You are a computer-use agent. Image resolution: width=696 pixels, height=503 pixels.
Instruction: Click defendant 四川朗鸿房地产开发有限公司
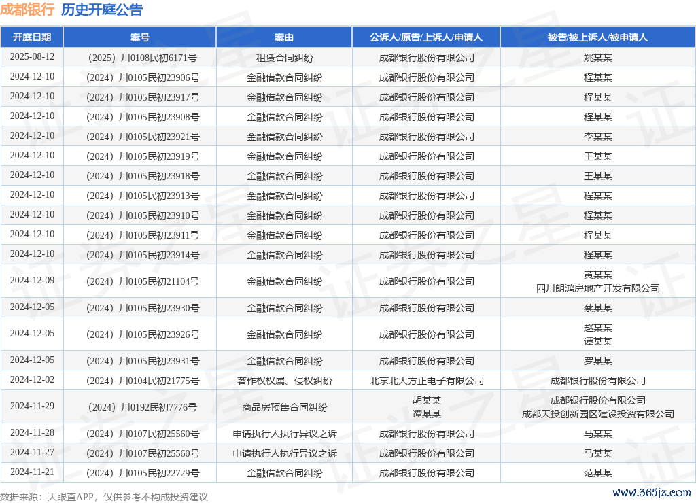(597, 288)
